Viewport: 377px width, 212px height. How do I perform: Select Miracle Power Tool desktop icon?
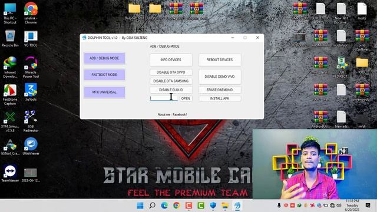tap(31, 67)
